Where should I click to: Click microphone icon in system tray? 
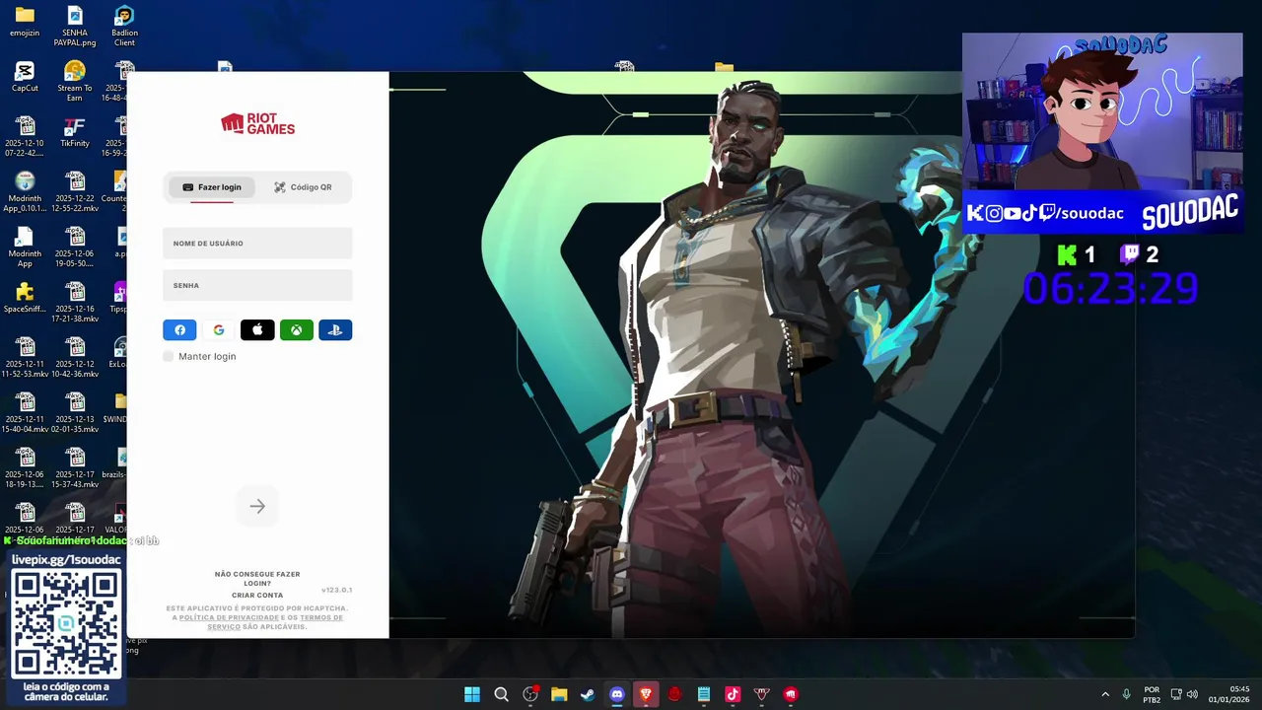[1126, 694]
